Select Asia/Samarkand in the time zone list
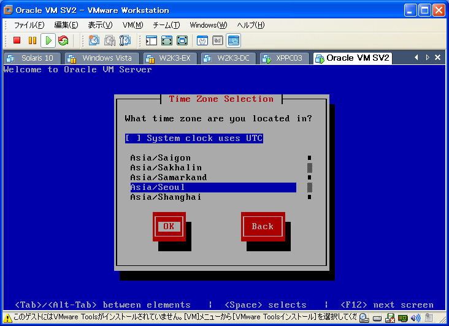449x326 pixels. click(x=213, y=178)
